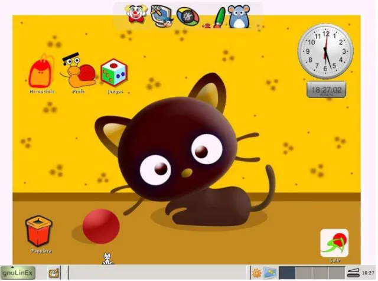Switch to the fourth virtual desktop in pager

pyautogui.click(x=337, y=273)
